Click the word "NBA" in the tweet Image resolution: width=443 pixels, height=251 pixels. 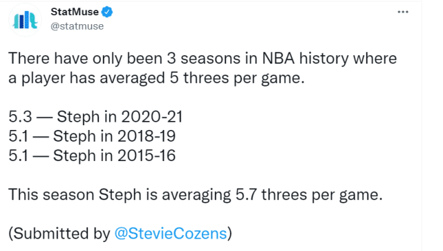(279, 59)
